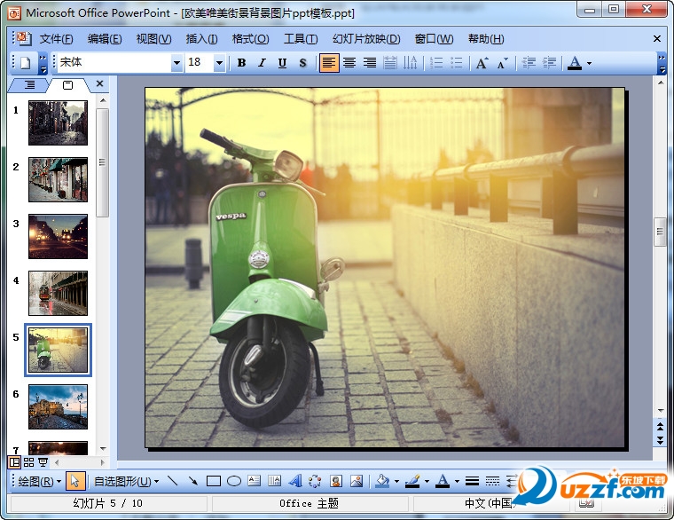Expand the font size dropdown
Viewport: 674px width, 520px height.
[x=219, y=63]
